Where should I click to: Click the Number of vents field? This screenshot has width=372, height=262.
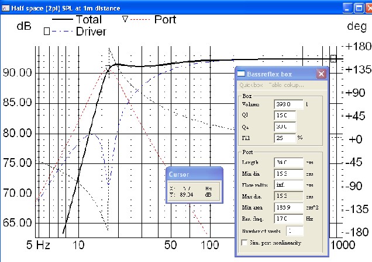coord(295,231)
